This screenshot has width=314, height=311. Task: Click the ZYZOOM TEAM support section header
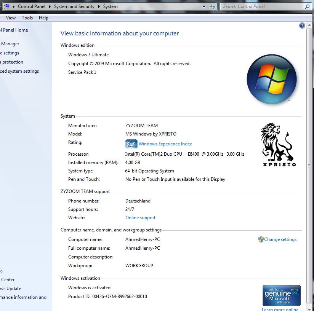(x=85, y=191)
